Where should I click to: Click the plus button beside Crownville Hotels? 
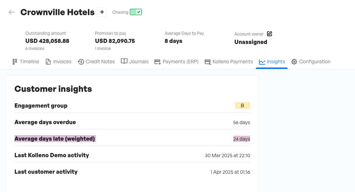[x=102, y=12]
